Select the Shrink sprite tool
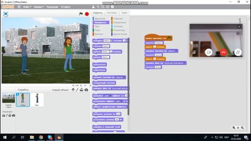Screen dimensions: 251x141 click(107, 7)
